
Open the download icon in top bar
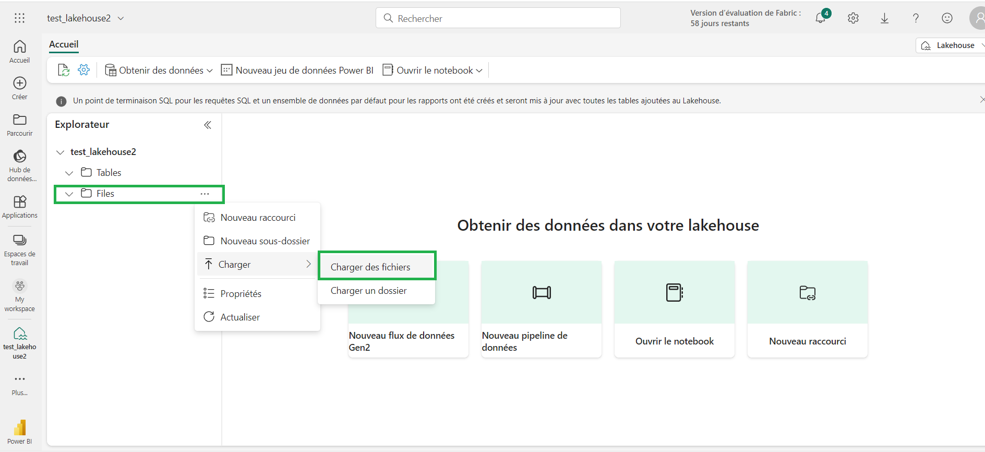[x=884, y=18]
